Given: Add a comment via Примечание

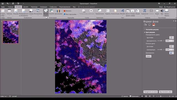Looking at the screenshot, I should [100, 12].
